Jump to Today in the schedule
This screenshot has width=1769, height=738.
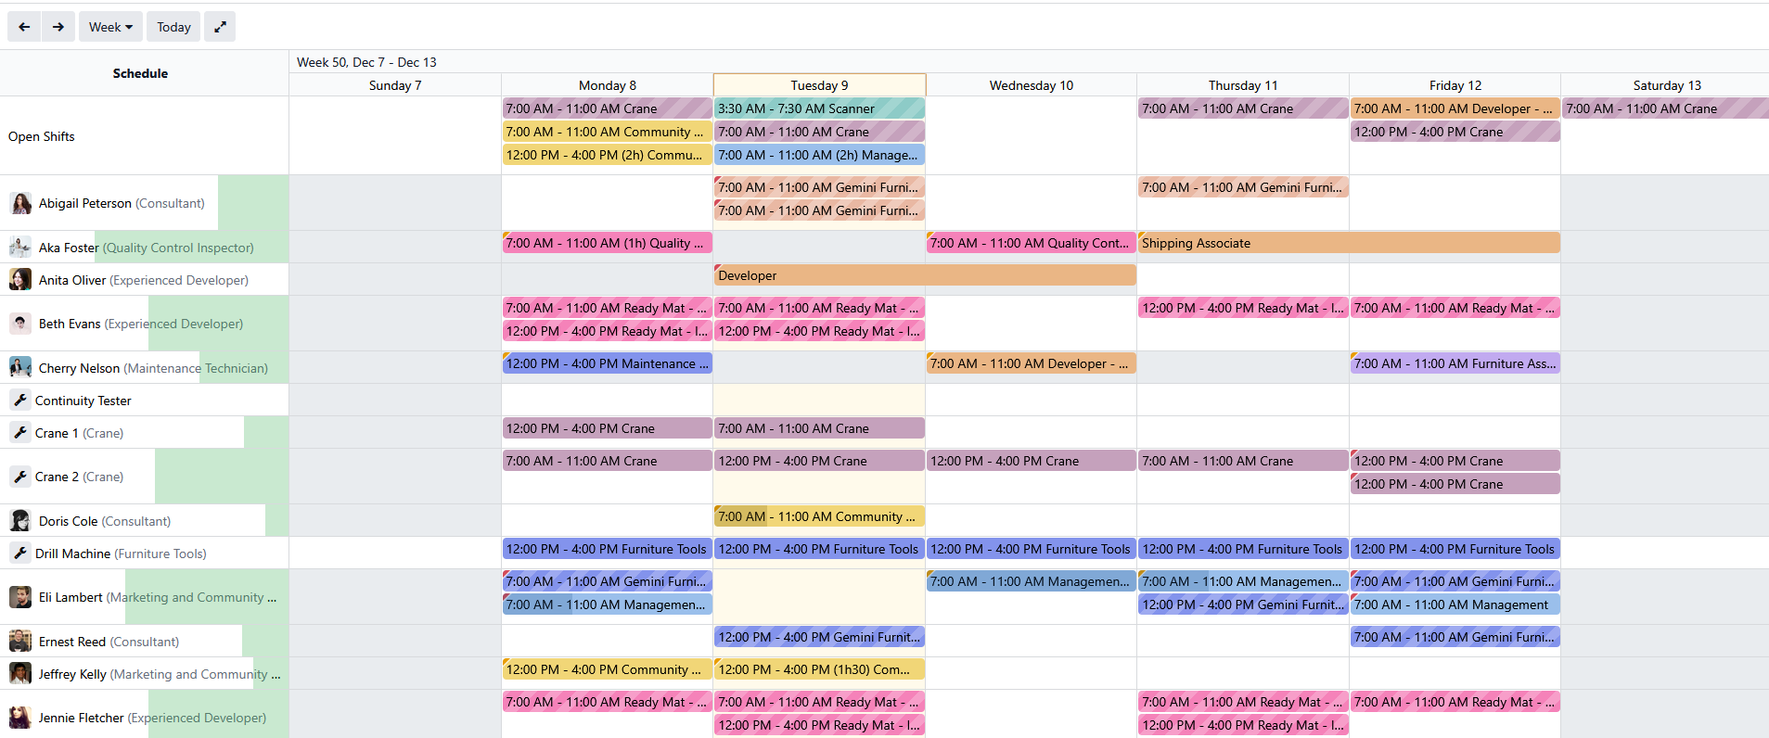pos(173,27)
